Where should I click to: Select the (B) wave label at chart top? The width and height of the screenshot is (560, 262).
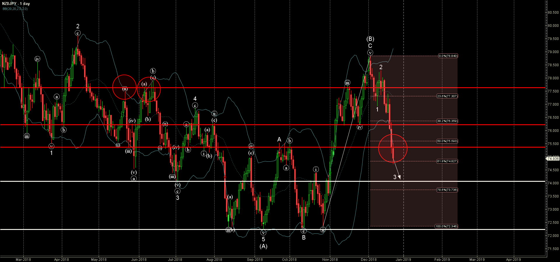pos(370,39)
